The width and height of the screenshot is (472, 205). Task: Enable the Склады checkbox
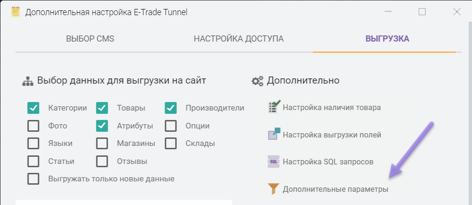tap(171, 143)
